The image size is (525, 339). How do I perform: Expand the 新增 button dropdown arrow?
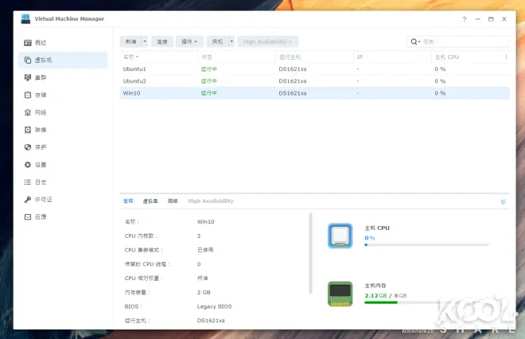(145, 41)
